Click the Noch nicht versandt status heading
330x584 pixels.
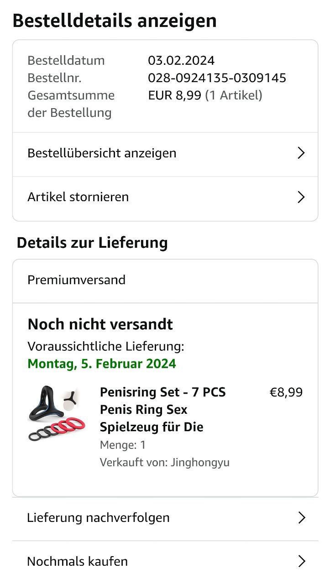coord(100,324)
